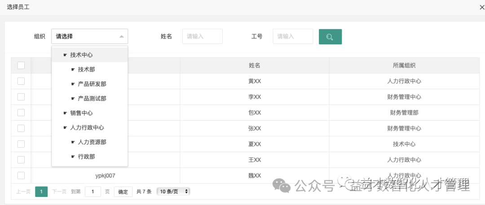This screenshot has height=205, width=485.
Task: Click the 李XX name cell
Action: click(x=255, y=97)
